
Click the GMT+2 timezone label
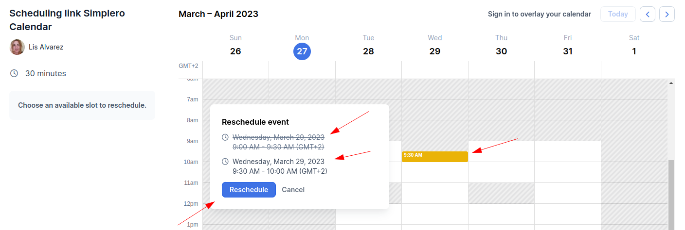click(x=188, y=66)
